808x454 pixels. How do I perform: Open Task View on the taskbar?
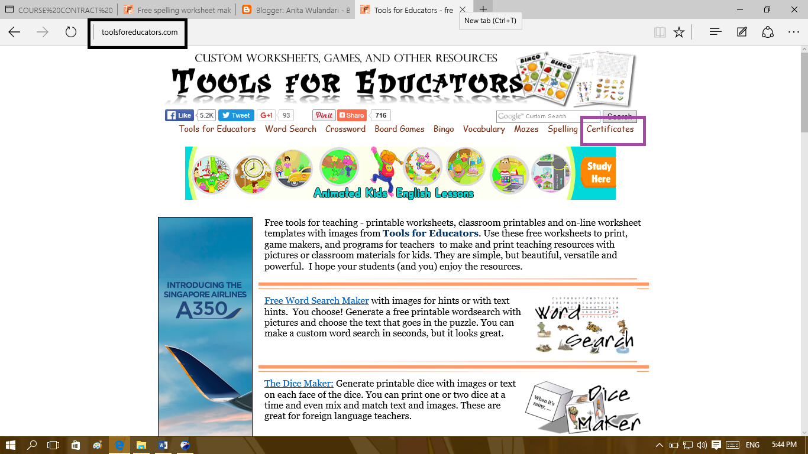(53, 445)
